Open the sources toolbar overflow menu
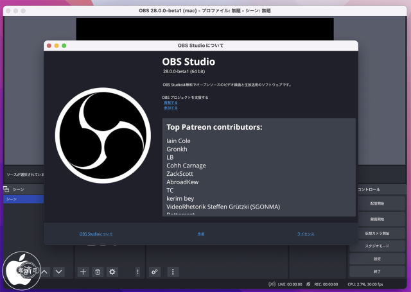Viewport: 411px width, 292px height. pos(137,272)
